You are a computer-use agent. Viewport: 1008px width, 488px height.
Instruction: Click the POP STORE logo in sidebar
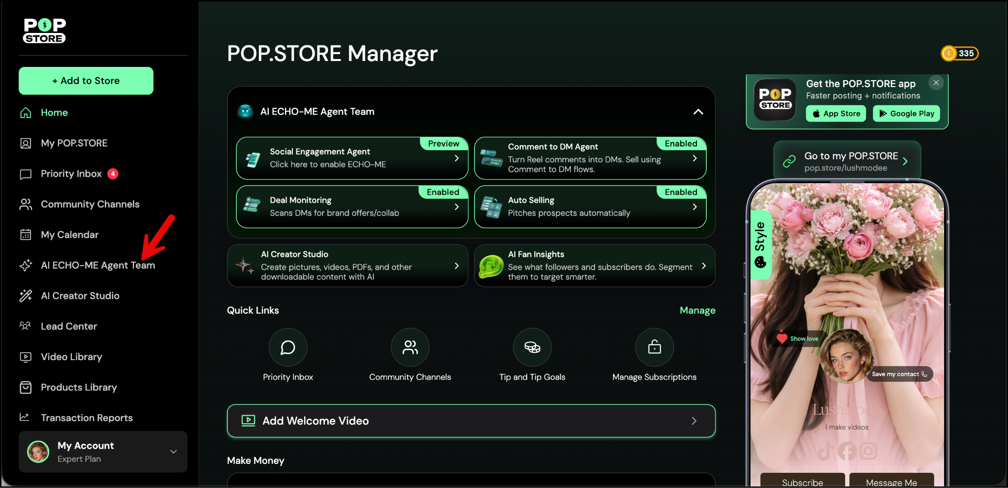(x=44, y=30)
